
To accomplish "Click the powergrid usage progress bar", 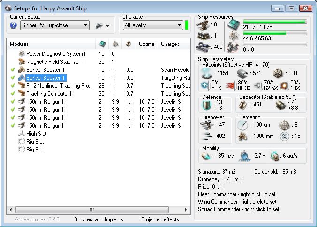I will tap(275, 33).
